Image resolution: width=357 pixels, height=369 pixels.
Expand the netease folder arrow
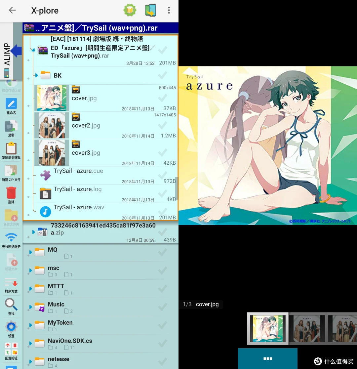30,361
